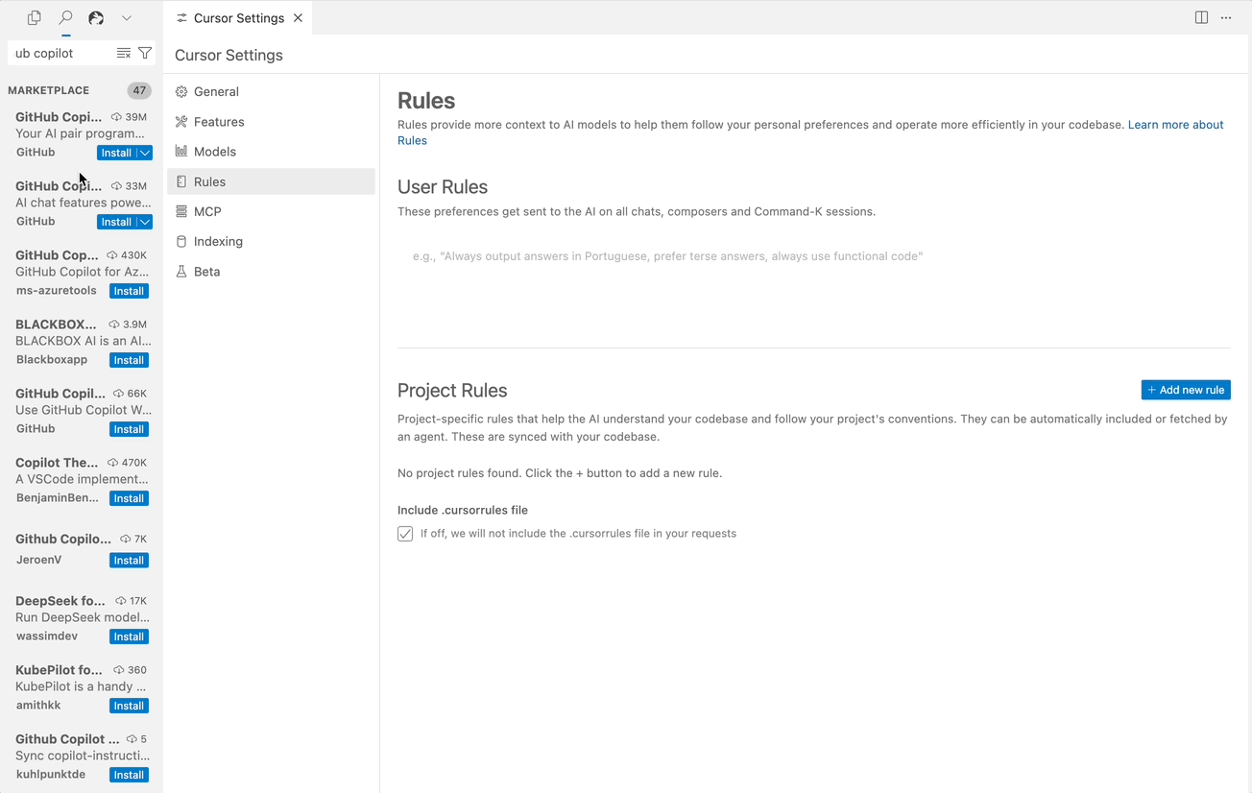Expand the sidebar views chevron
The image size is (1252, 793).
coord(127,17)
